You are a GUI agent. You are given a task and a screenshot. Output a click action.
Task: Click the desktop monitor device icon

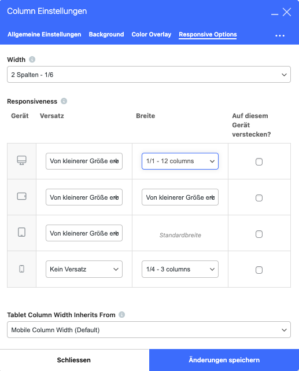click(x=21, y=160)
